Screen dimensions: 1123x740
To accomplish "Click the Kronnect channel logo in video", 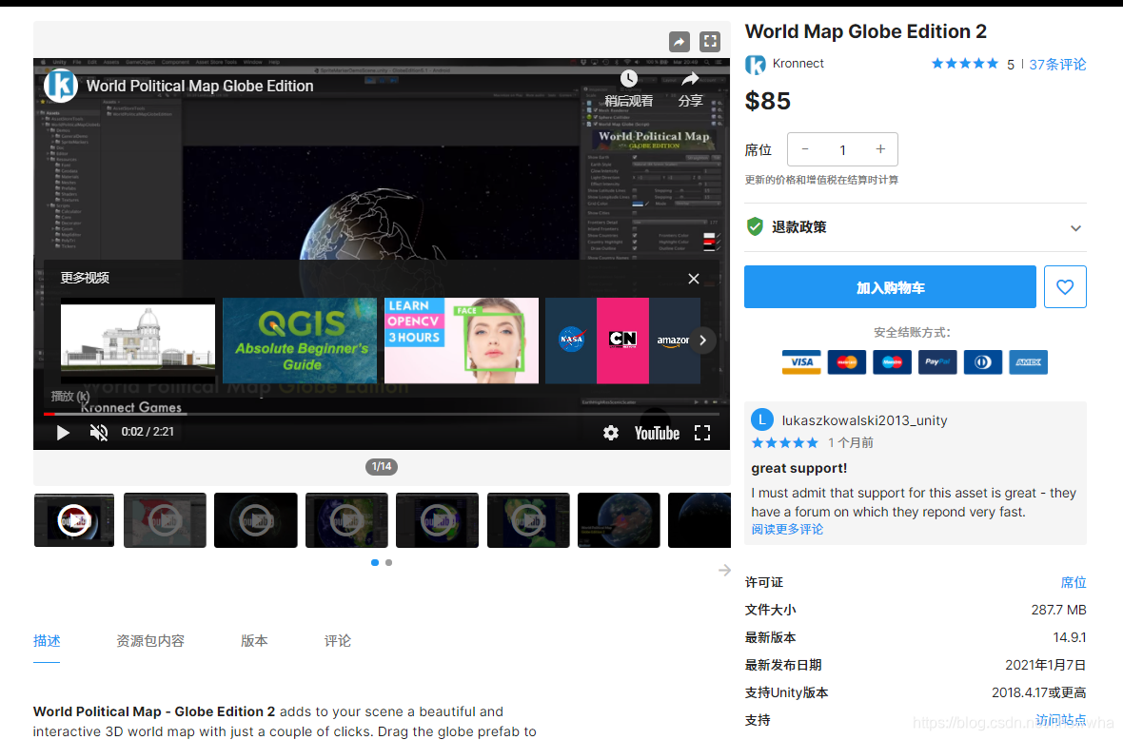I will click(61, 86).
